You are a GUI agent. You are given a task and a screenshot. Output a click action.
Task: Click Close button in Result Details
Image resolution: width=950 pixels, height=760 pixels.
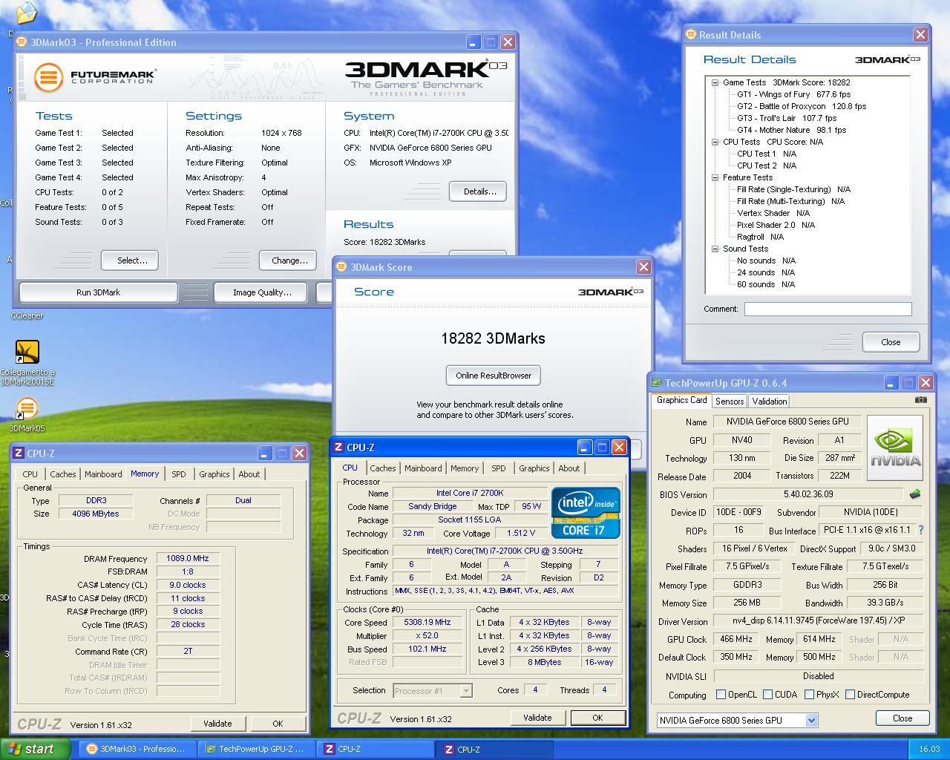click(891, 342)
